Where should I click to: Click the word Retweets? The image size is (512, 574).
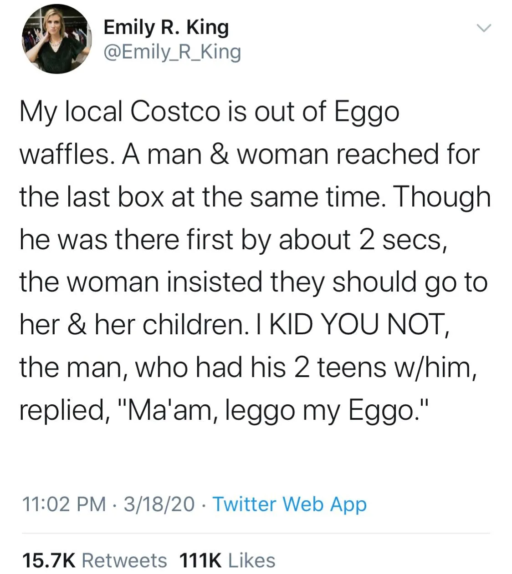coord(124,560)
